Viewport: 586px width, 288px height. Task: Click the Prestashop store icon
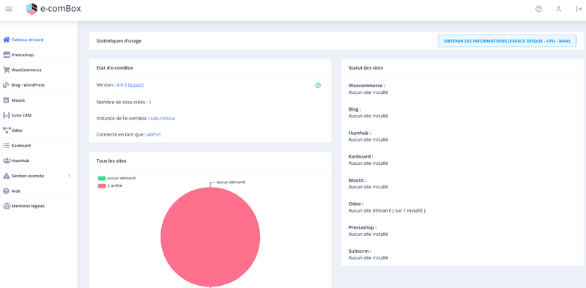point(7,55)
